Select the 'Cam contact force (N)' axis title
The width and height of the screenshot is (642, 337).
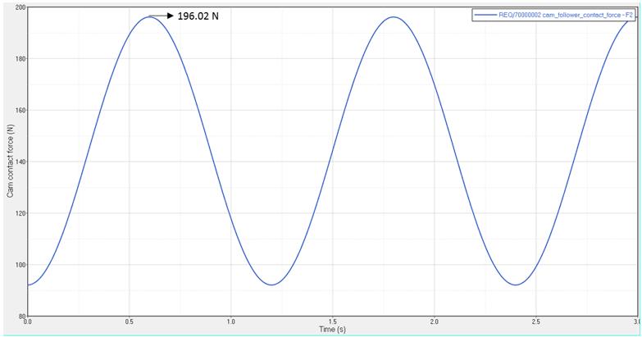(x=11, y=161)
